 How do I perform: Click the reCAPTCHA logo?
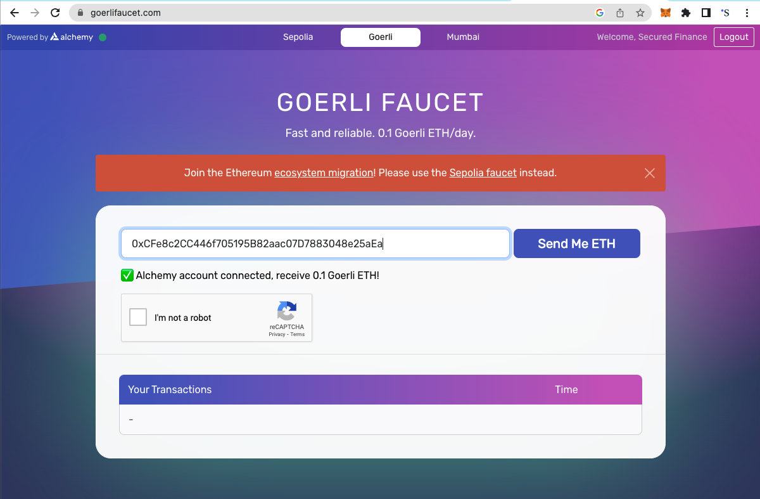(286, 311)
